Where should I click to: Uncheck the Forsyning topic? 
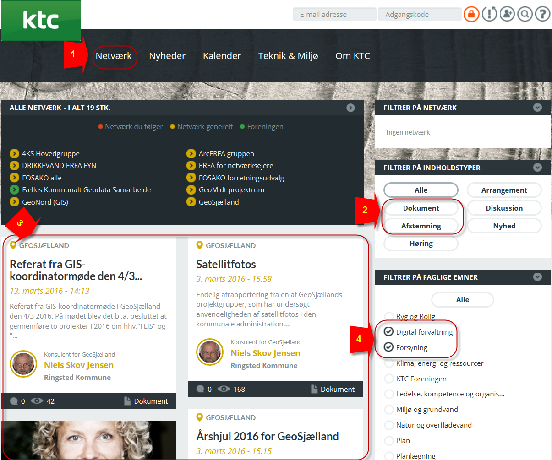click(x=389, y=347)
